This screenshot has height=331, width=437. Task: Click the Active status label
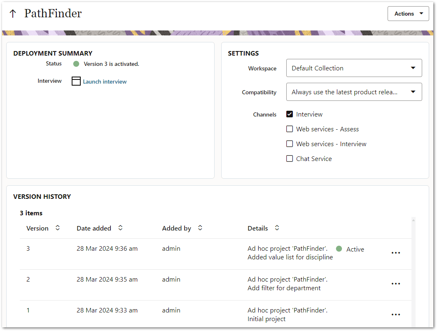tap(355, 249)
